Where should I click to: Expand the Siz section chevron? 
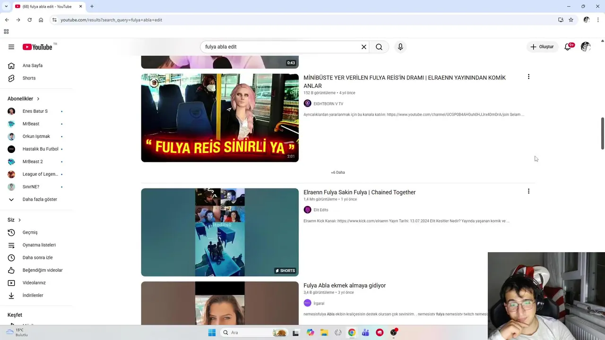tap(19, 220)
